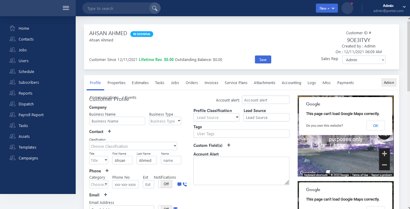Click the Account Alert text area

(241, 171)
